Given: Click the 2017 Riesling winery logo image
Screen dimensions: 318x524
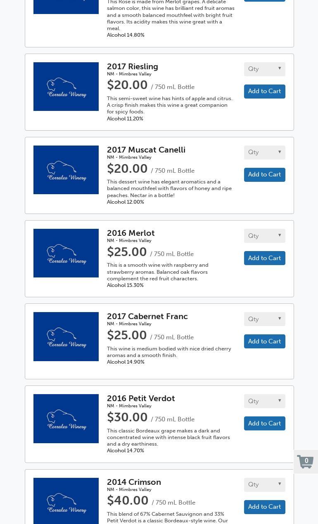Looking at the screenshot, I should click(x=66, y=87).
